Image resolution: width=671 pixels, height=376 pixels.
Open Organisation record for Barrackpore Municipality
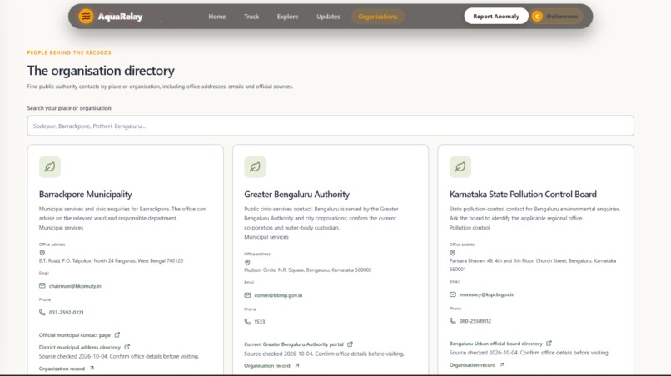(62, 369)
